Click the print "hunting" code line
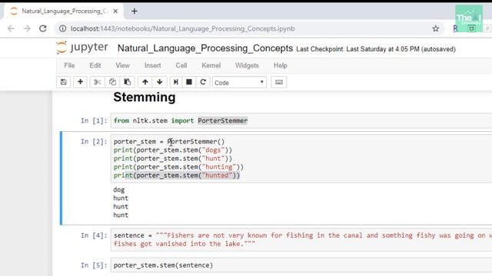The height and width of the screenshot is (276, 492). pyautogui.click(x=178, y=167)
